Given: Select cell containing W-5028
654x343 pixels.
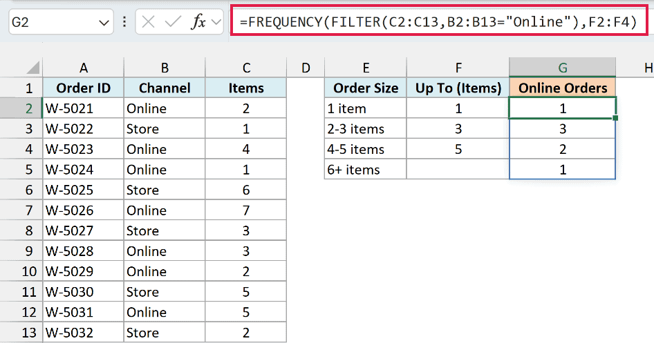Looking at the screenshot, I should pyautogui.click(x=84, y=251).
